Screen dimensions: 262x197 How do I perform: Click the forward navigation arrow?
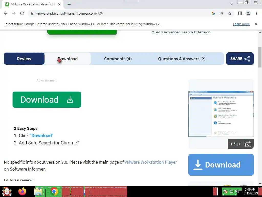(14, 13)
